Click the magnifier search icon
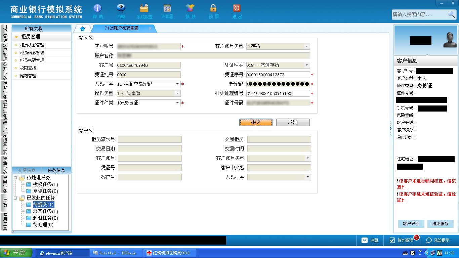 451,14
